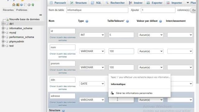
Task: Show Récentes tables list
Action: (x=8, y=10)
